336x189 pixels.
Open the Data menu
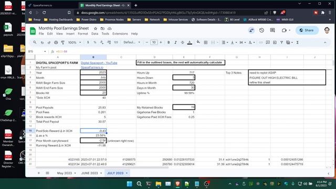pos(94,34)
